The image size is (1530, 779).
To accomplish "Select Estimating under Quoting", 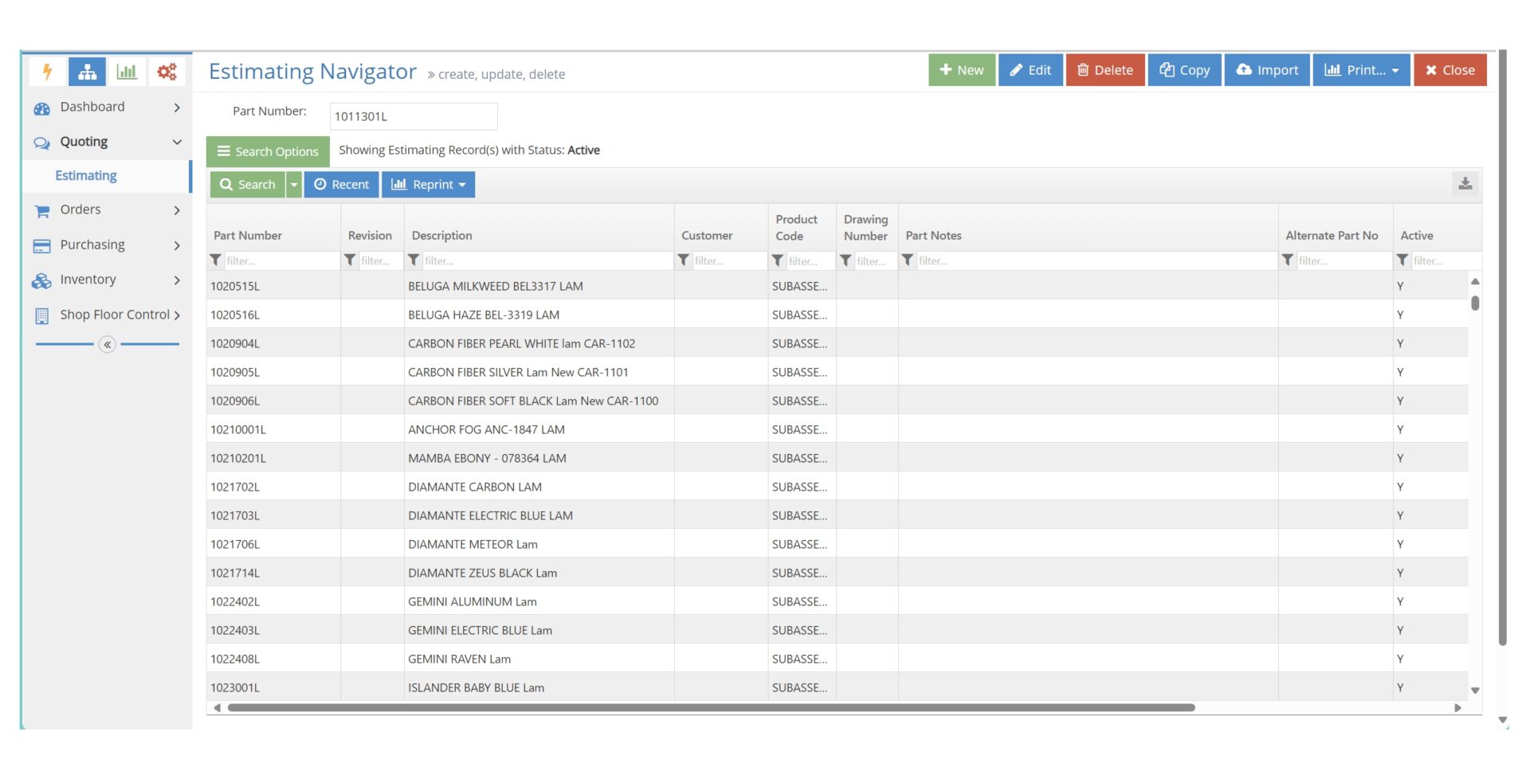I will pos(86,176).
